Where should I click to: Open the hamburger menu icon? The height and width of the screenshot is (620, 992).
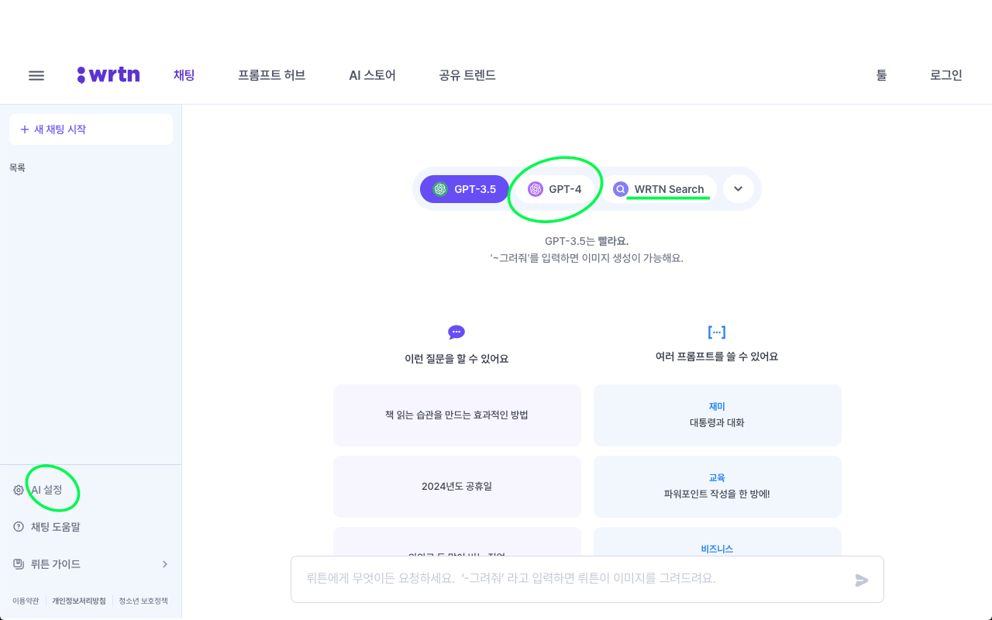pyautogui.click(x=36, y=75)
